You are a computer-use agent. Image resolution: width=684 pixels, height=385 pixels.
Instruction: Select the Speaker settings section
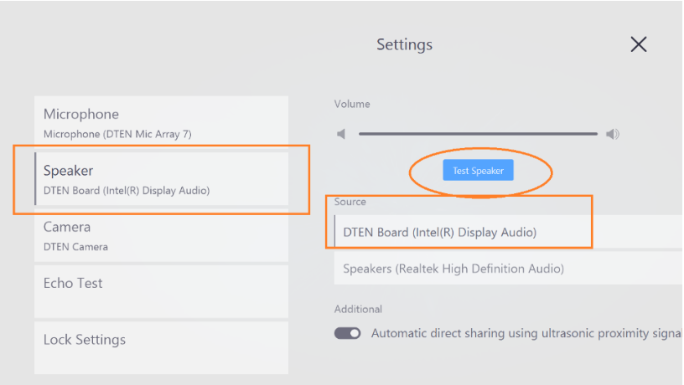[x=162, y=178]
